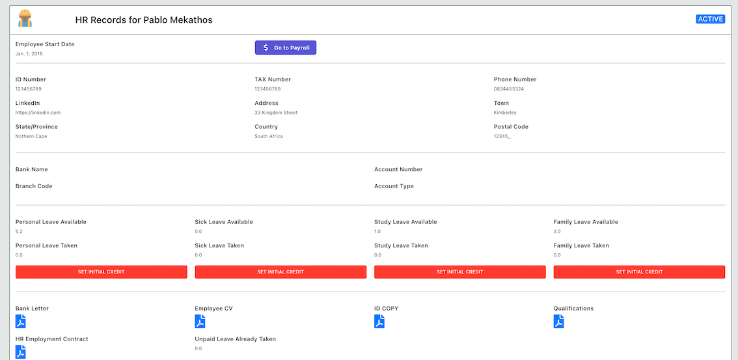Click the HR Records for Pablo Mekathos title

click(x=144, y=20)
